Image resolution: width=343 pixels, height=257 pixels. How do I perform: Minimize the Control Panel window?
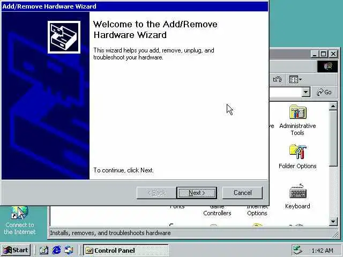tap(315, 54)
